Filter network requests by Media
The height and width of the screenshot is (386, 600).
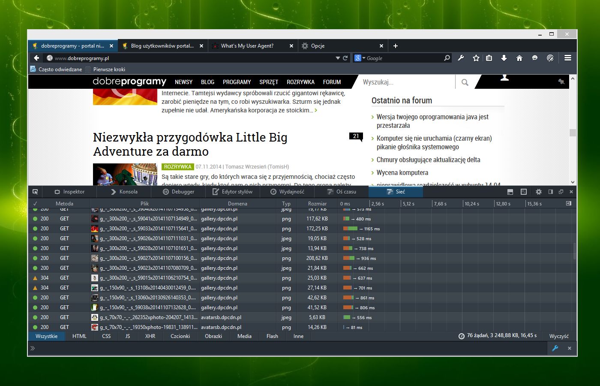coord(244,336)
